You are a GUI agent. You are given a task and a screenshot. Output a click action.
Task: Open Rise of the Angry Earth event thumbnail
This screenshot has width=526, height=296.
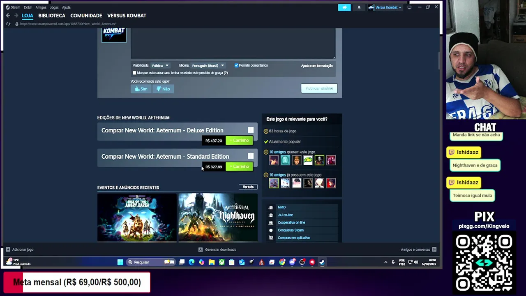[x=137, y=217]
